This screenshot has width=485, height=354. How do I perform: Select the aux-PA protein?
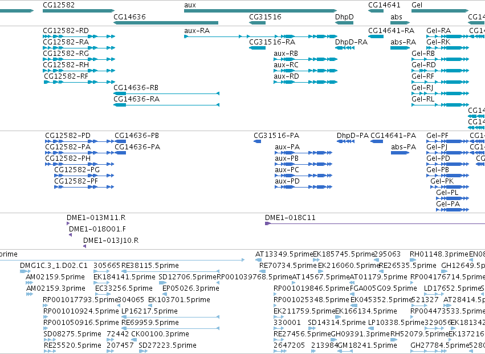pos(303,153)
